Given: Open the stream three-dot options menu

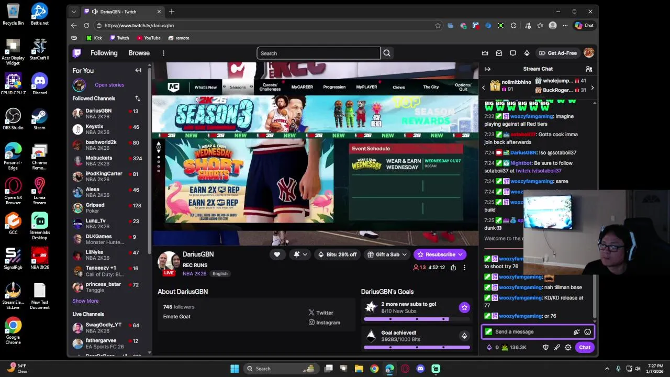Looking at the screenshot, I should (x=464, y=268).
